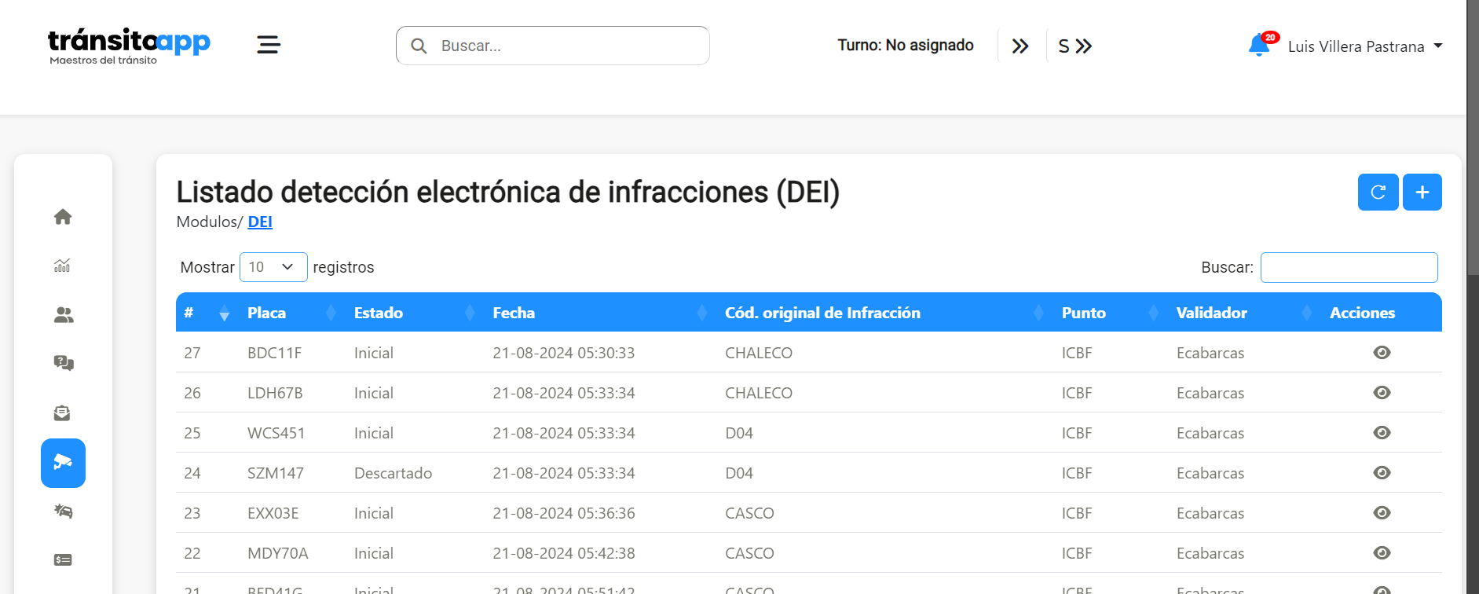Click plate MDY70A cell
The width and height of the screenshot is (1479, 594).
pyautogui.click(x=277, y=553)
